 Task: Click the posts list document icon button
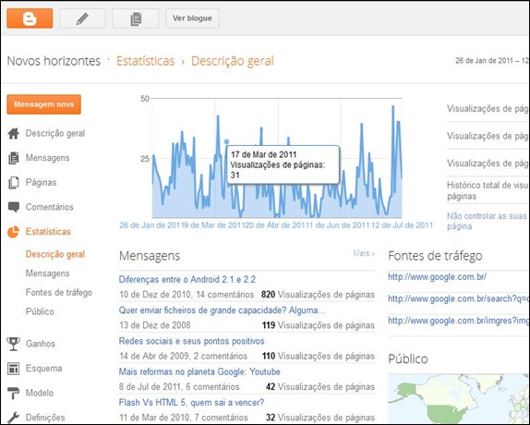tap(136, 18)
